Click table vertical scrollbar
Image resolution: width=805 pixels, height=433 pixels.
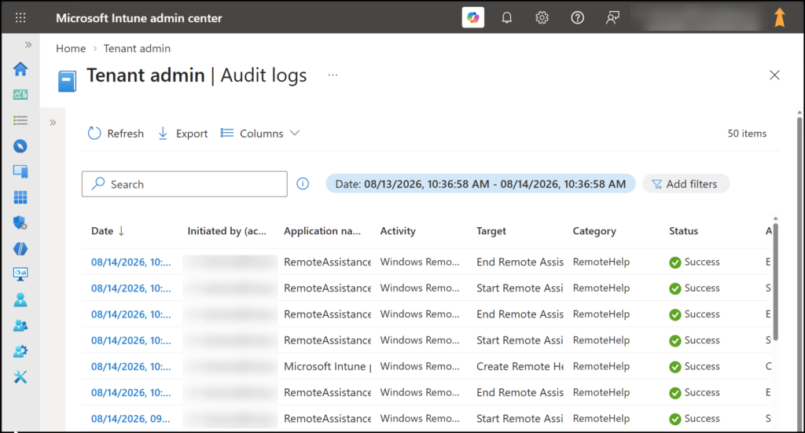pyautogui.click(x=776, y=281)
